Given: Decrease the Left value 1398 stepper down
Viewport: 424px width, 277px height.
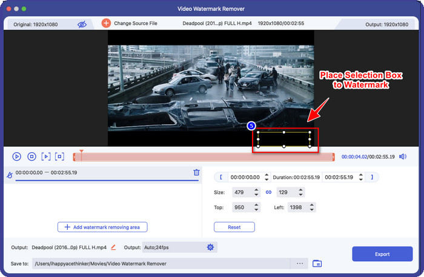Looking at the screenshot, I should 312,210.
